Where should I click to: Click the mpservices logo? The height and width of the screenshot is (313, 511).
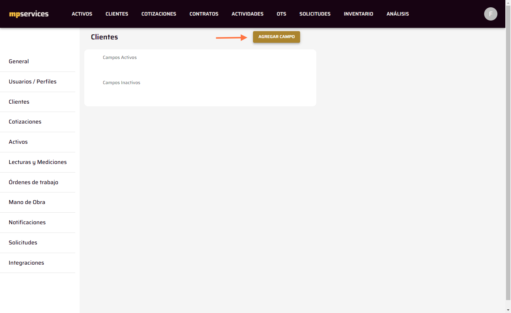[x=29, y=14]
